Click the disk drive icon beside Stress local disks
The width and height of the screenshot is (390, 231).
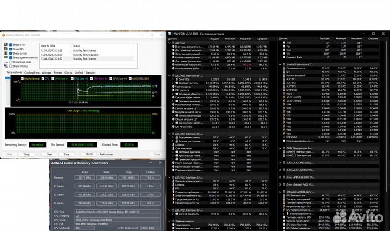tap(6, 62)
